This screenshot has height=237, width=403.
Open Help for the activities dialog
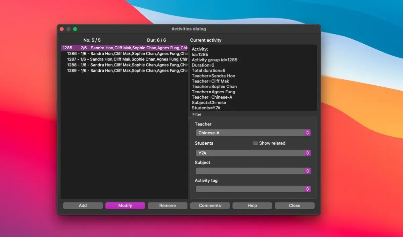pyautogui.click(x=252, y=205)
